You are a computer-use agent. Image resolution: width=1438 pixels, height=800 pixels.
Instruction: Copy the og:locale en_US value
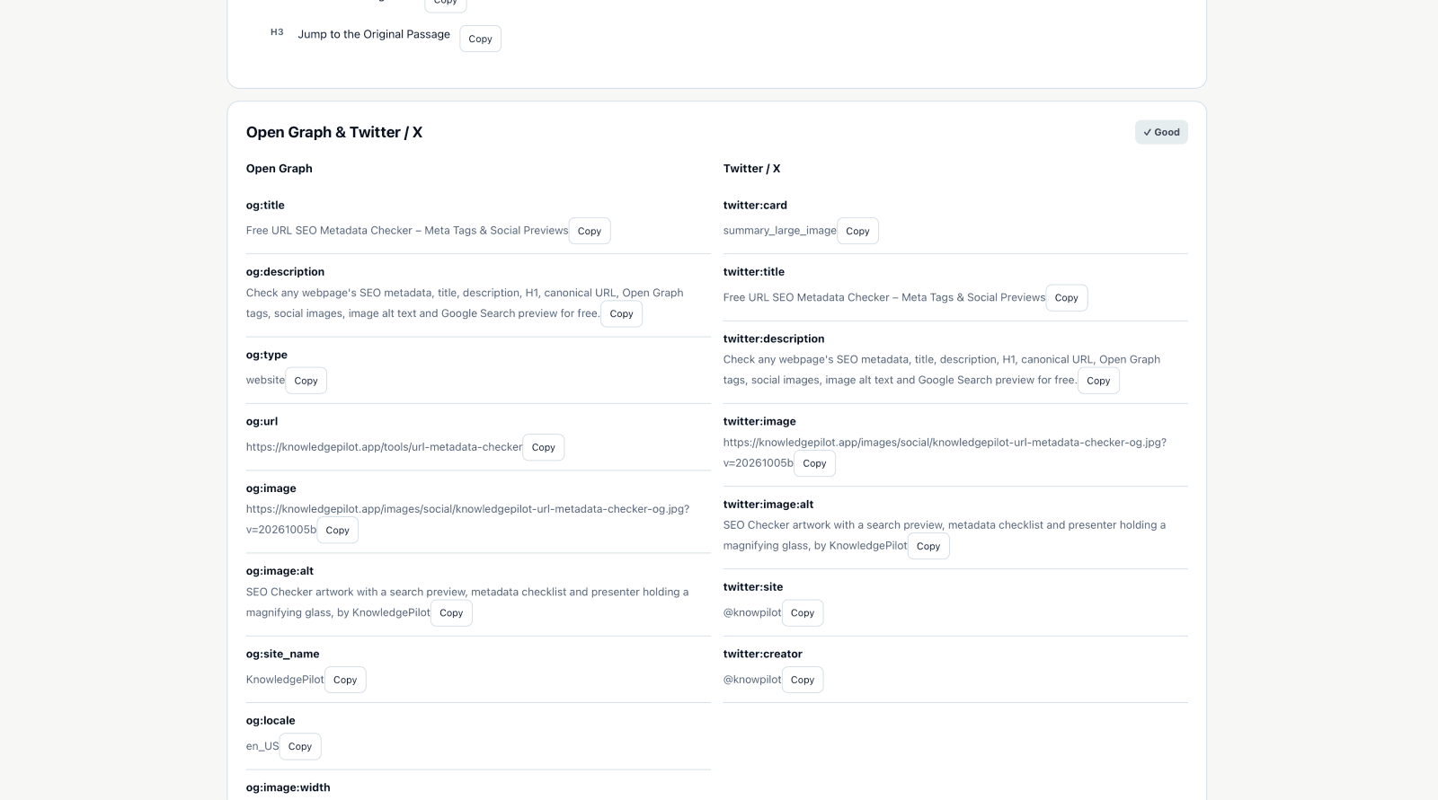300,746
